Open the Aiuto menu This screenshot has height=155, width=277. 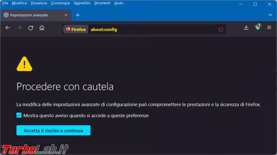tap(119, 3)
